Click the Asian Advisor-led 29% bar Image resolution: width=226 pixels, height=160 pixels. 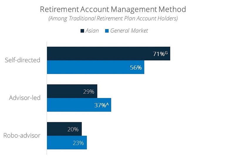(72, 91)
